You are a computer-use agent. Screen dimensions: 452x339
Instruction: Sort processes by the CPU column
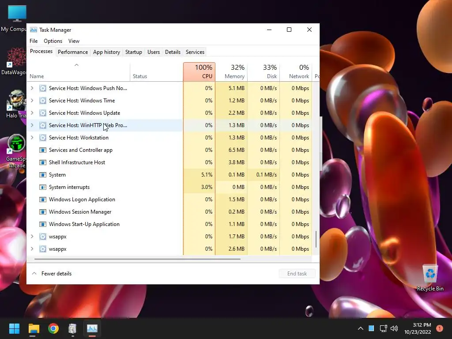pos(199,72)
